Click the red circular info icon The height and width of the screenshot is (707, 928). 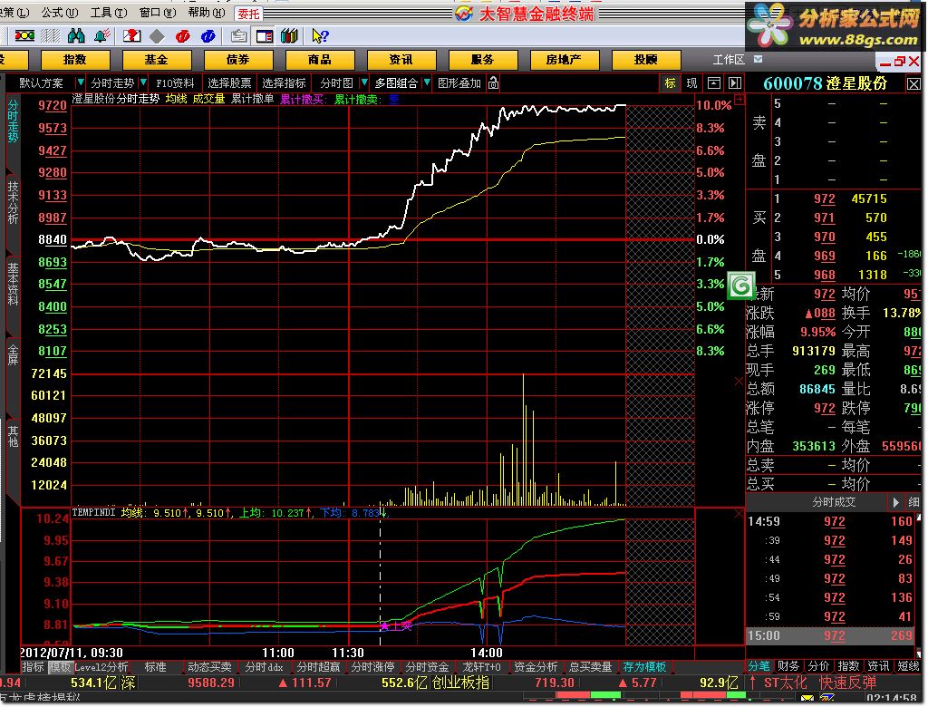tap(182, 37)
